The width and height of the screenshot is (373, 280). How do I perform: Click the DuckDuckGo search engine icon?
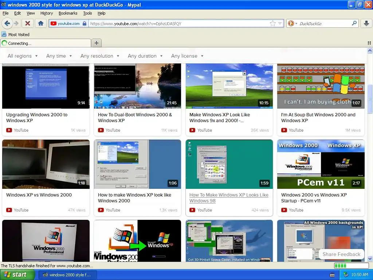291,23
